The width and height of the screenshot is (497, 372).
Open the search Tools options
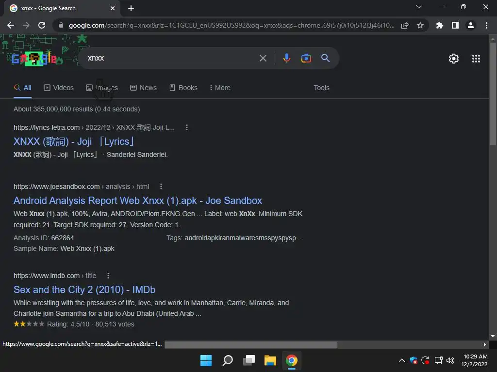pyautogui.click(x=321, y=88)
